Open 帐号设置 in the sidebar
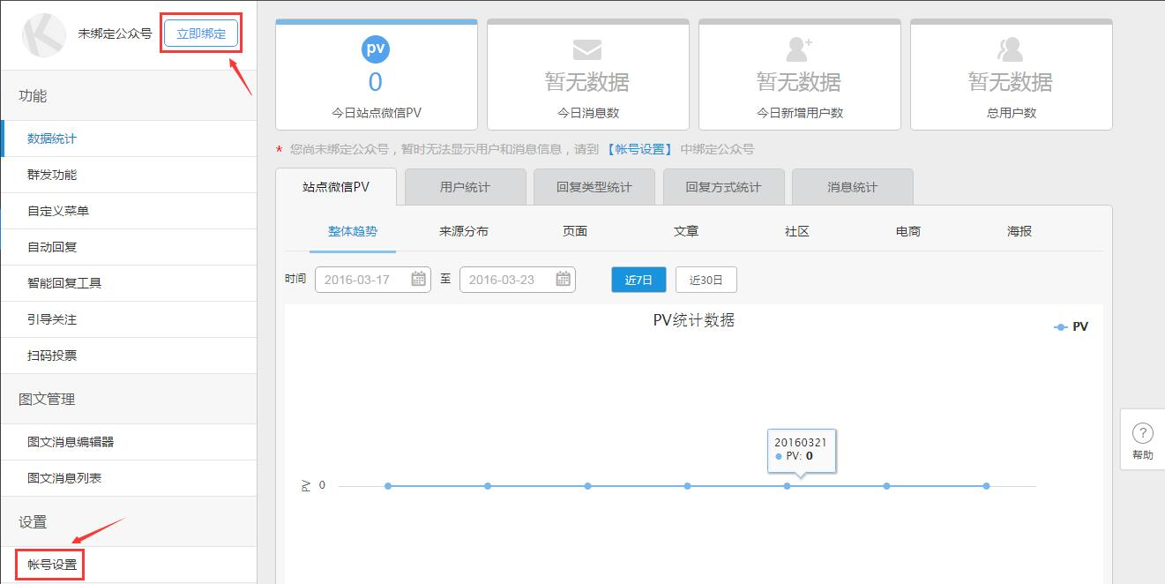The image size is (1165, 584). [x=52, y=565]
